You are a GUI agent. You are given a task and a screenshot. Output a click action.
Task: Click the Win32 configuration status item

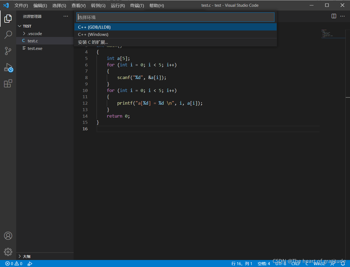click(x=319, y=263)
